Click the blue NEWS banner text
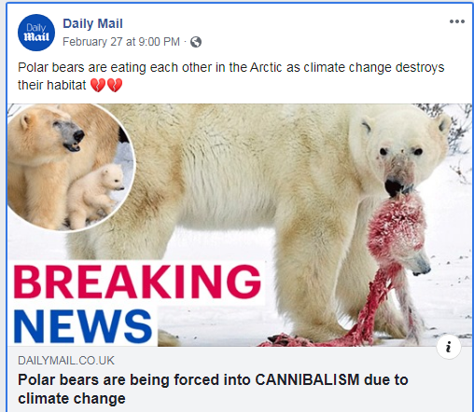 83,326
